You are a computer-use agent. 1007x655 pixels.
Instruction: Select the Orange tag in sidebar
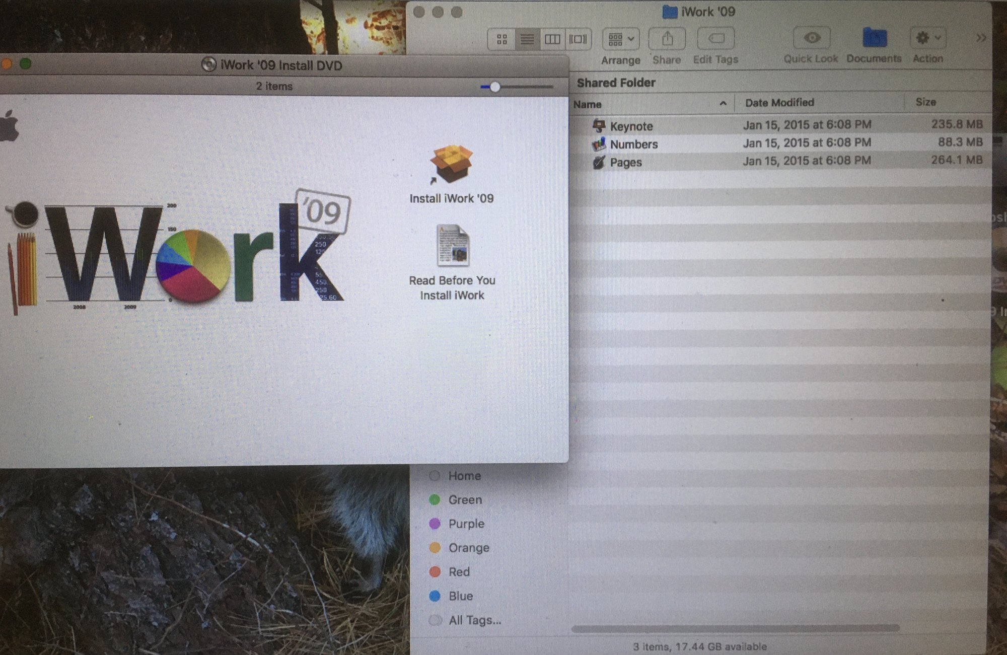468,548
